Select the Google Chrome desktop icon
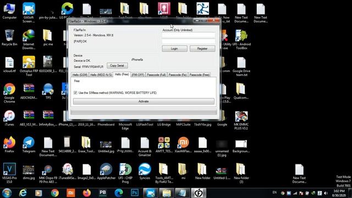The width and height of the screenshot is (352, 198). (9, 93)
